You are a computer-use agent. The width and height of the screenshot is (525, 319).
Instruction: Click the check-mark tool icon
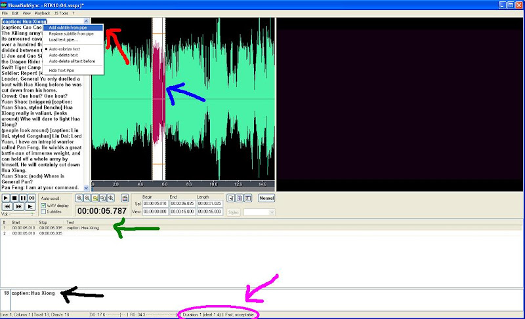tap(231, 198)
